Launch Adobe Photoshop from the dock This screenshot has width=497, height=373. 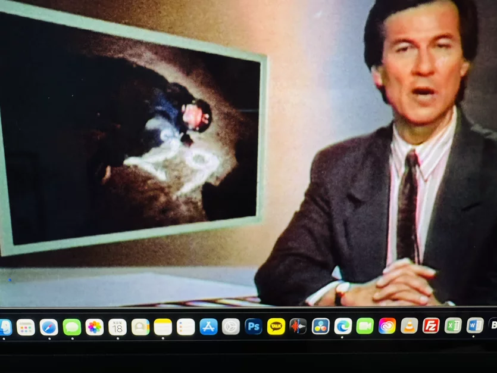pyautogui.click(x=254, y=327)
